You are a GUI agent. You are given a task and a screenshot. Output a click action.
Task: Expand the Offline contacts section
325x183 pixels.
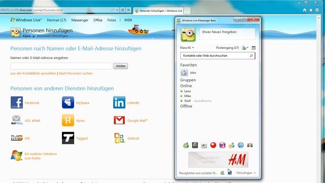186,106
